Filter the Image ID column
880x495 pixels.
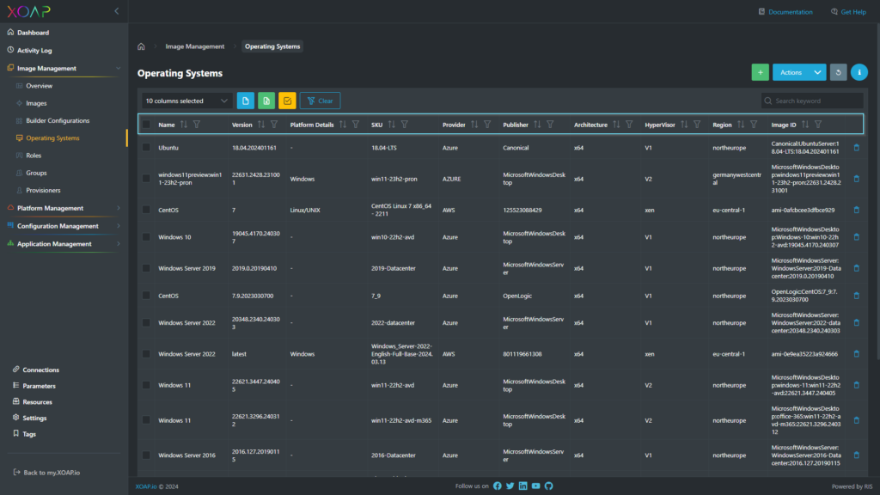[818, 125]
